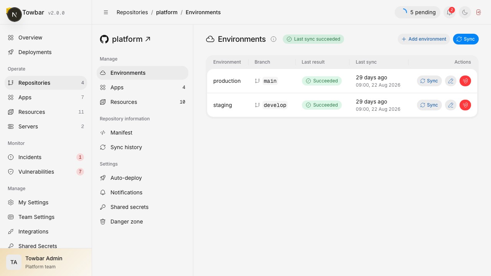Image resolution: width=491 pixels, height=276 pixels.
Task: Click staging Succeeded status badge
Action: pyautogui.click(x=322, y=105)
